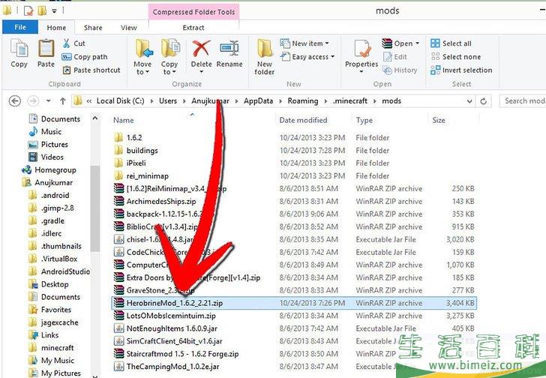546x378 pixels.
Task: Open Properties icon with checkmark
Action: pyautogui.click(x=362, y=49)
